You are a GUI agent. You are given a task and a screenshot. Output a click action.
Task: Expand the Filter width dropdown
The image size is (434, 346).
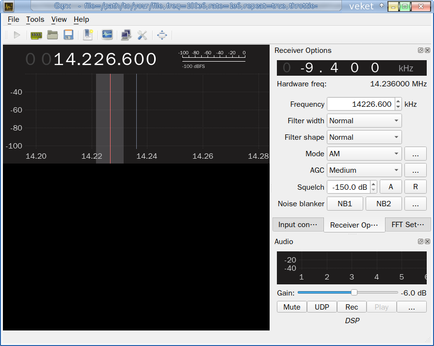pyautogui.click(x=364, y=121)
